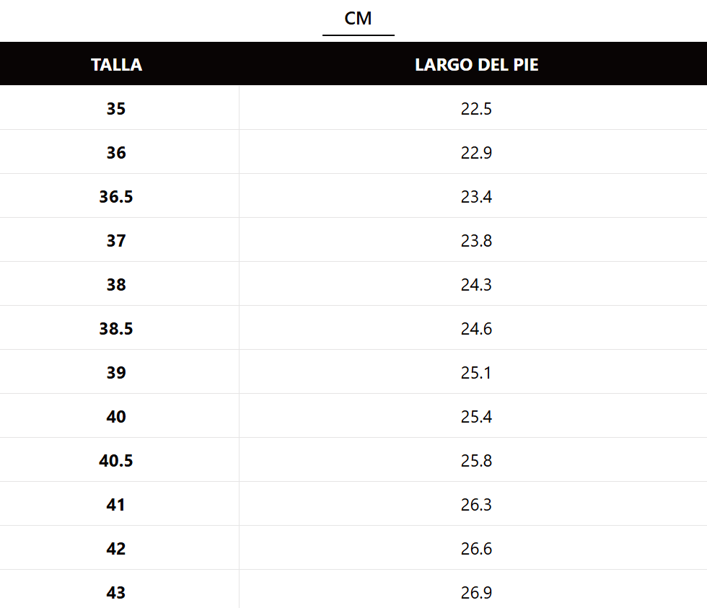Image resolution: width=707 pixels, height=608 pixels.
Task: Select size 42 row label
Action: coord(116,549)
